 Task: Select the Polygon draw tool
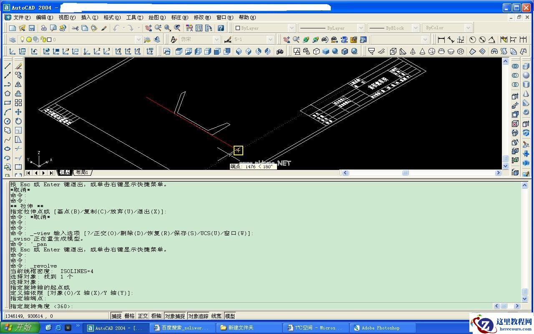click(x=8, y=94)
